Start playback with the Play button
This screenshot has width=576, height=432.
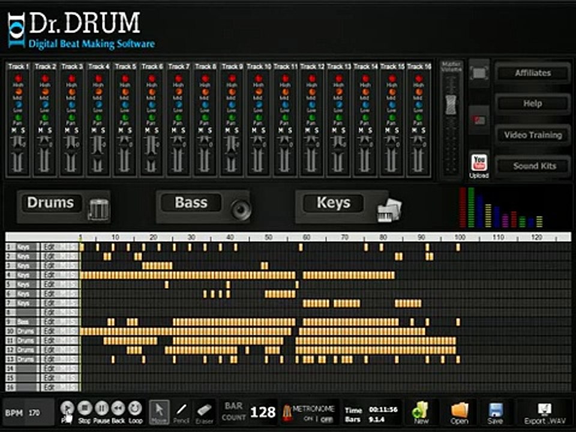pos(67,408)
